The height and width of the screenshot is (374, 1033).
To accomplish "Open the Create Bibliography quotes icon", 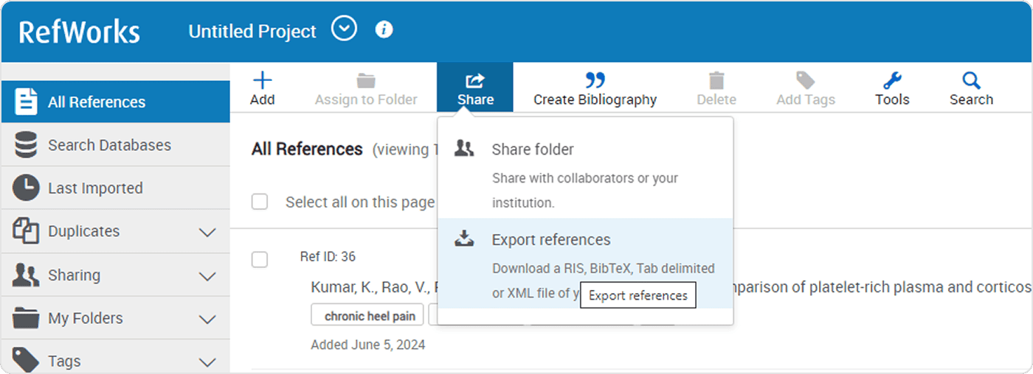I will tap(595, 80).
